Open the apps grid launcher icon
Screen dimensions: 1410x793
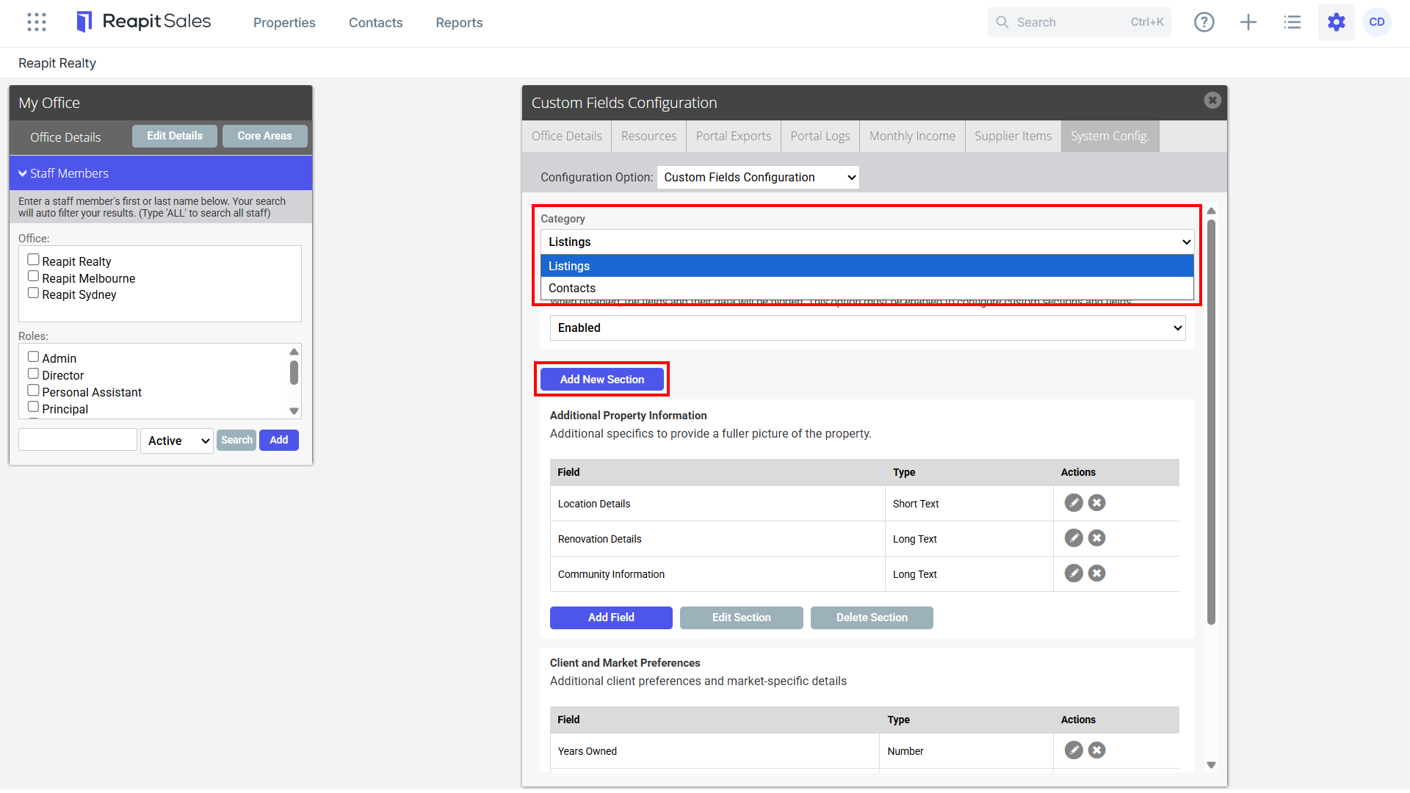[x=37, y=22]
